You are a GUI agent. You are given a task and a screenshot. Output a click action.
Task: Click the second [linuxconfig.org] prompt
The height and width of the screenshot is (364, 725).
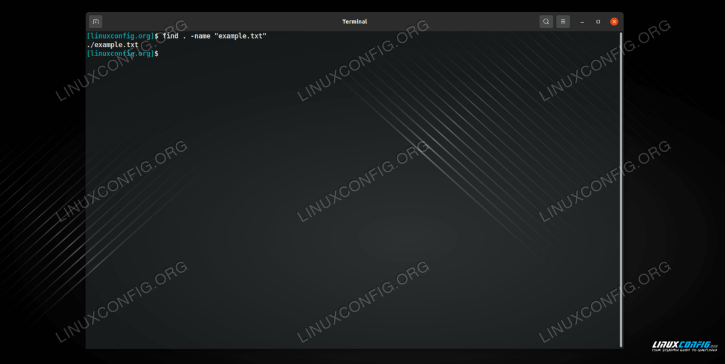[120, 54]
